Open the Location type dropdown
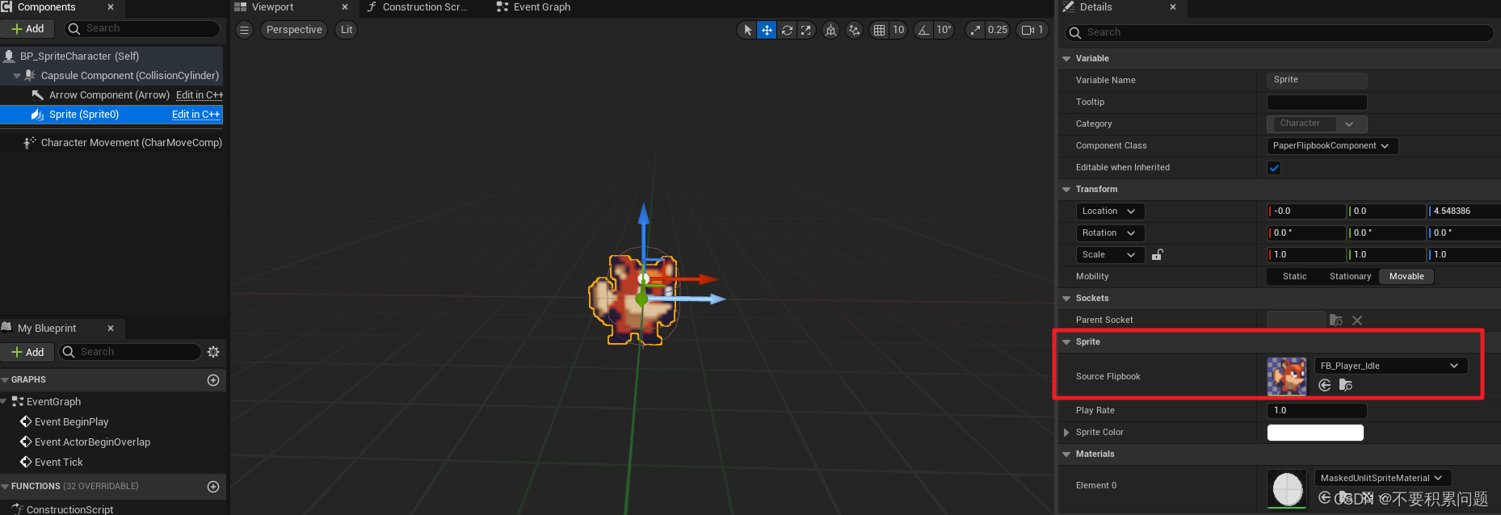This screenshot has height=515, width=1501. pos(1110,211)
